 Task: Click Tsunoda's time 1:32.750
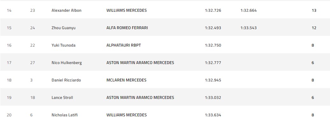click(x=213, y=45)
